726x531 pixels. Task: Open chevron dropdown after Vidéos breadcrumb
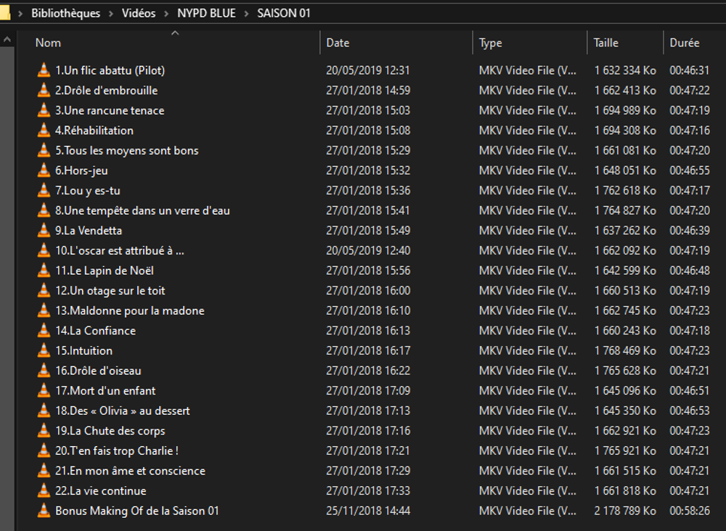pos(166,13)
